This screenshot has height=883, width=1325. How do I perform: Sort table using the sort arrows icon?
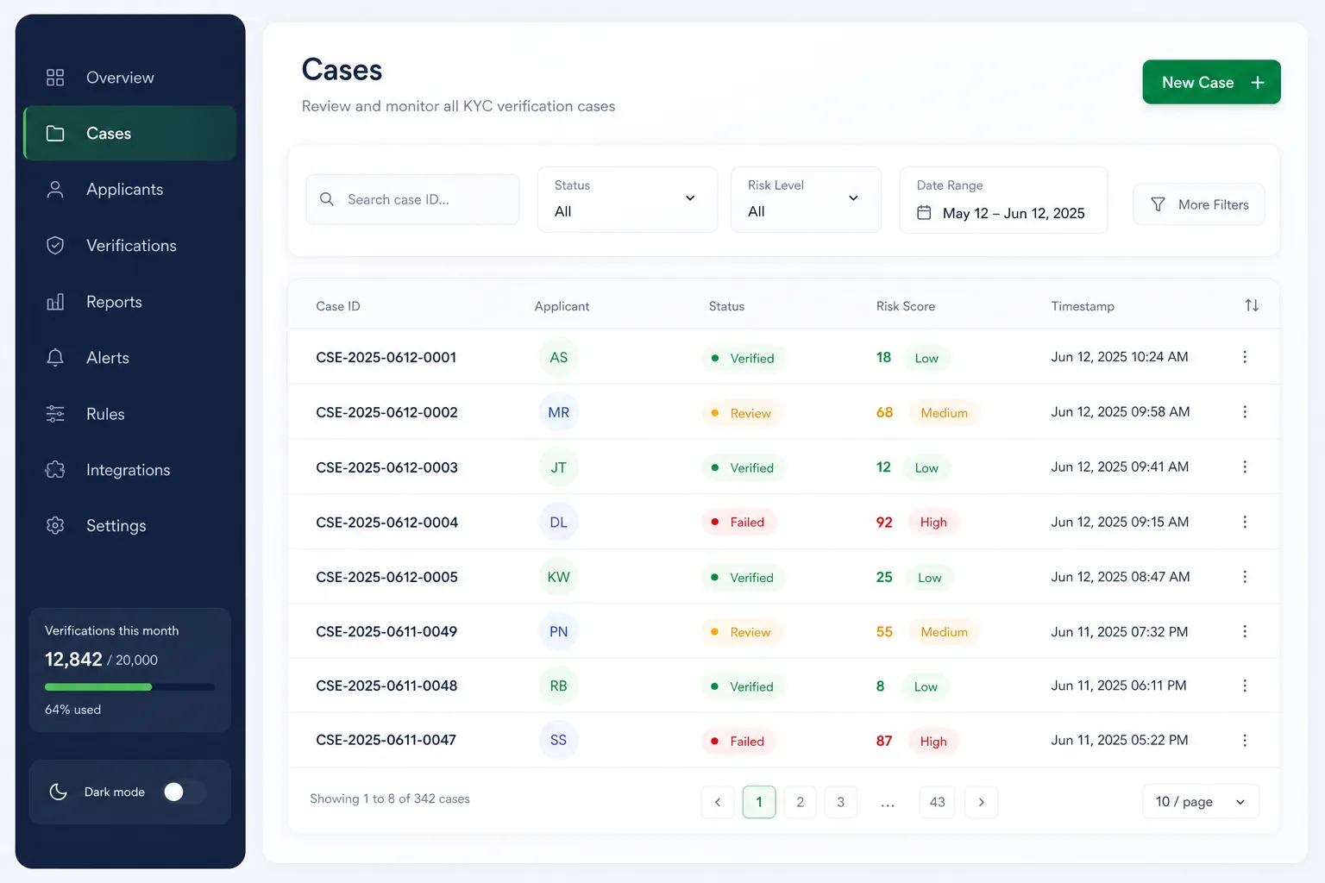[1252, 305]
